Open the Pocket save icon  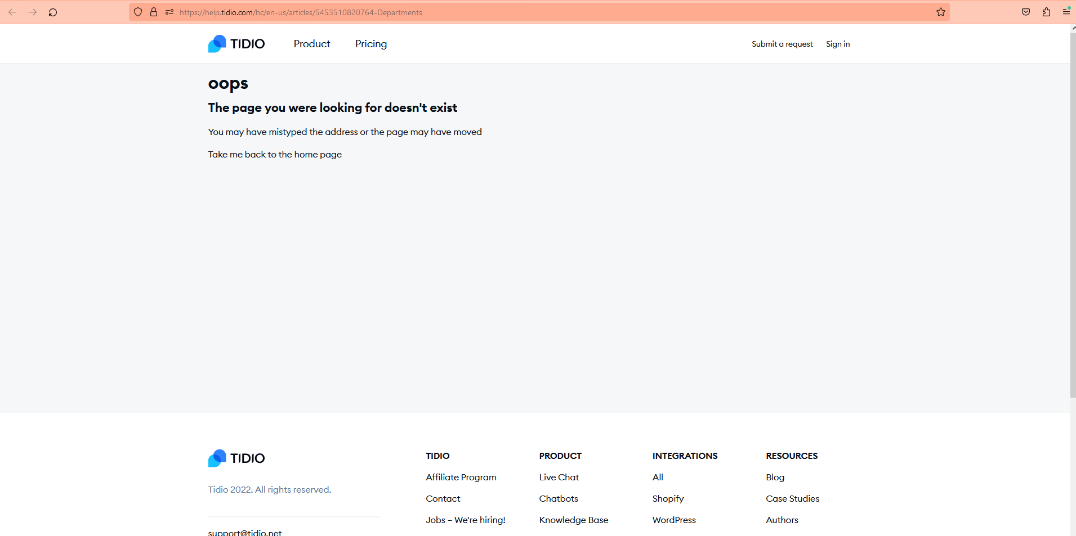tap(1026, 12)
